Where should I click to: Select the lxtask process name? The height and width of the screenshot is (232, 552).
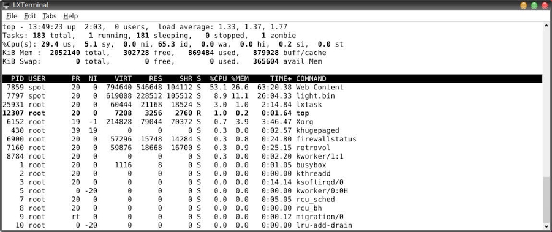[x=309, y=105]
